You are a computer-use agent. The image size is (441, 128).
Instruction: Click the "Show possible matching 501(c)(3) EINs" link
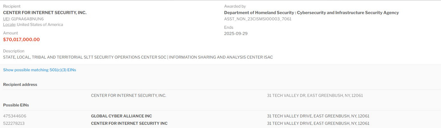(39, 70)
